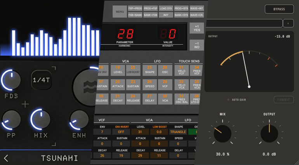Screen dimensions: 299x165
Task: Click the output needle meter display
Action: coord(249,62)
